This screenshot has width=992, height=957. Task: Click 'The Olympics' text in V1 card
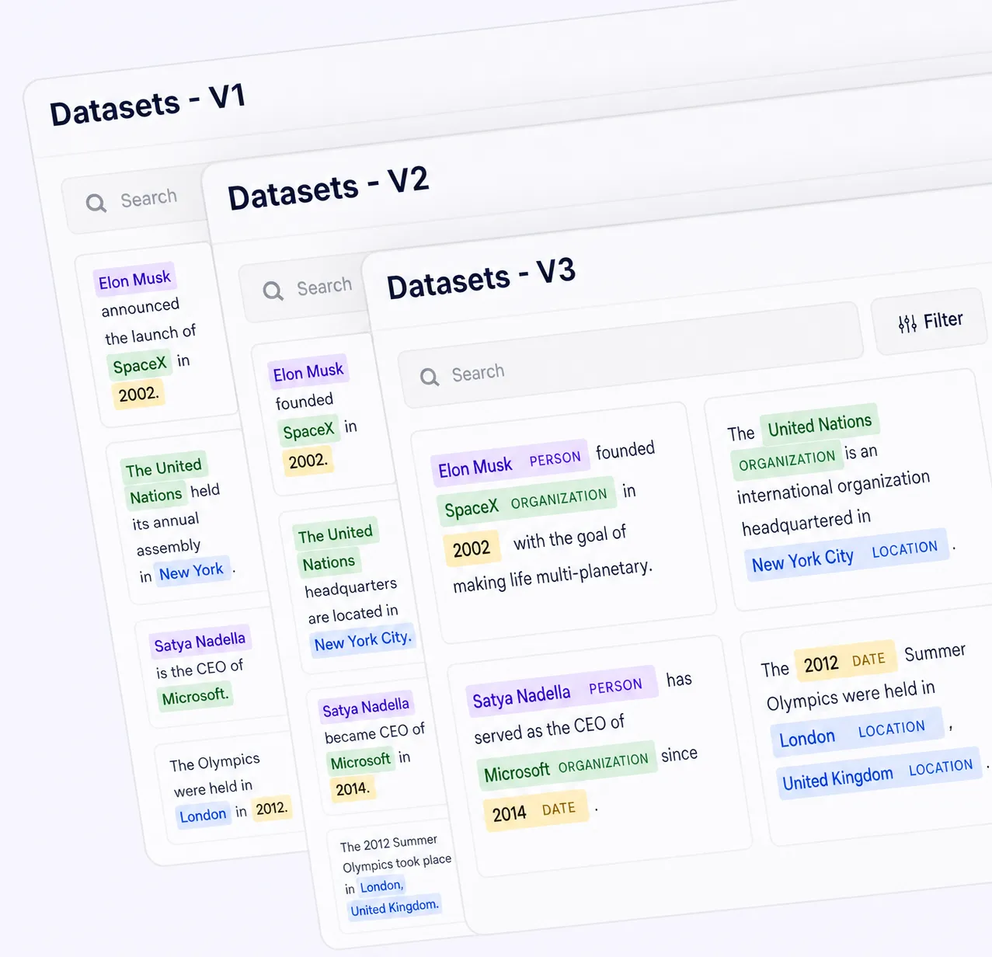click(x=215, y=762)
